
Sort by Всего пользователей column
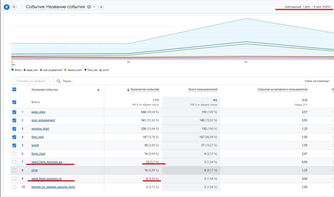[x=203, y=89]
